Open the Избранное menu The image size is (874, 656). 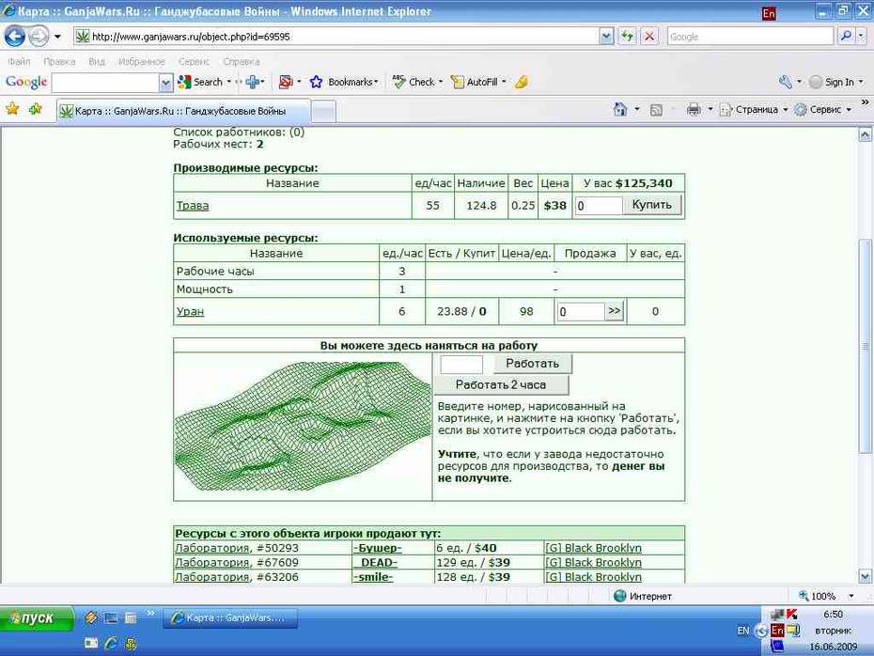point(142,61)
